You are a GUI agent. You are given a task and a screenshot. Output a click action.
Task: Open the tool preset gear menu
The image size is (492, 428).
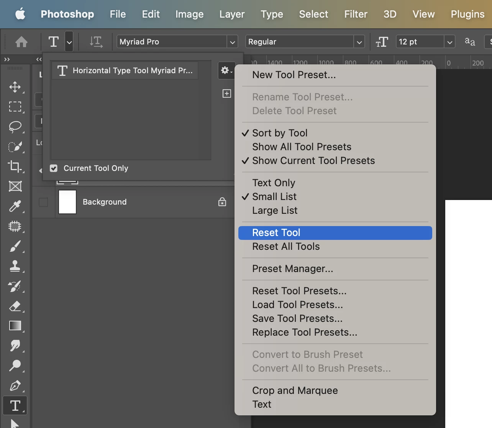(x=226, y=71)
